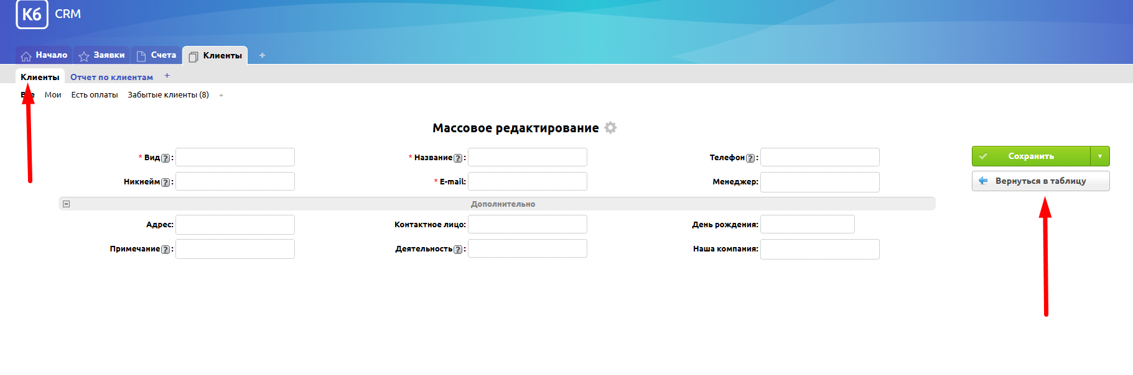The image size is (1133, 375).
Task: Collapse the Дополнительно section
Action: pos(67,204)
